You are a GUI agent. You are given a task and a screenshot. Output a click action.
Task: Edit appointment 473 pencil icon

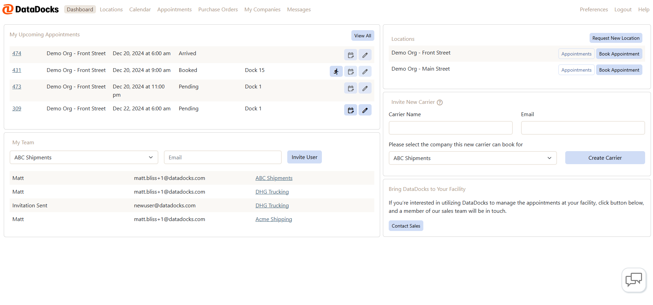[x=365, y=88]
